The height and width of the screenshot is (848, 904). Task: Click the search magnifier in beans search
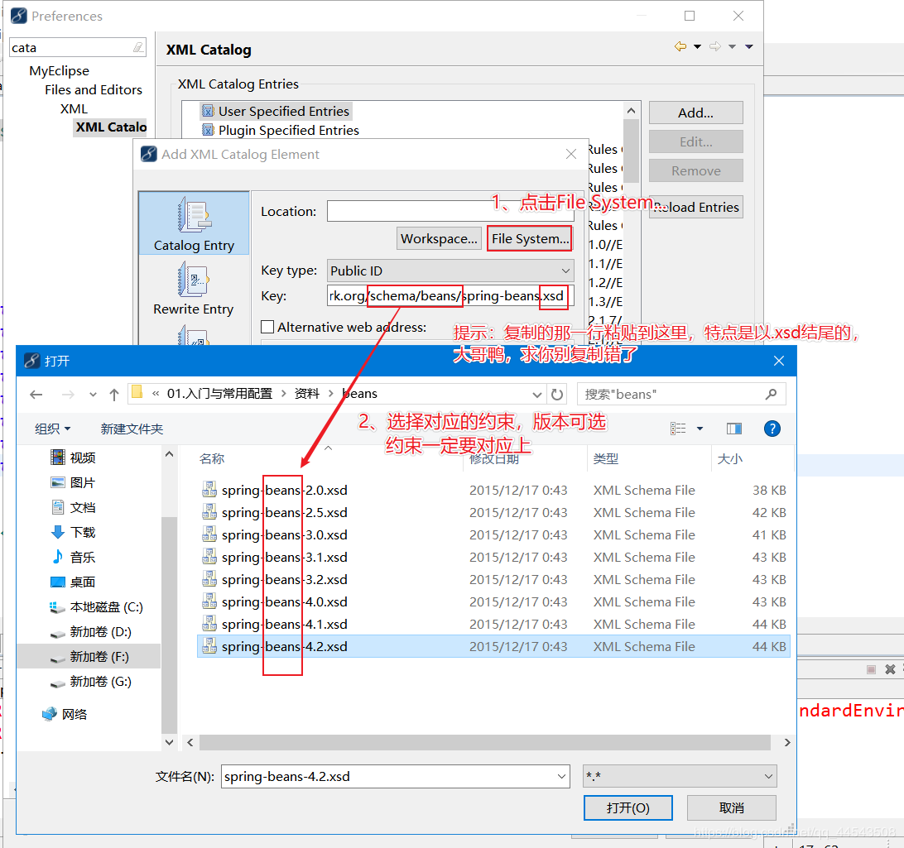(x=771, y=394)
